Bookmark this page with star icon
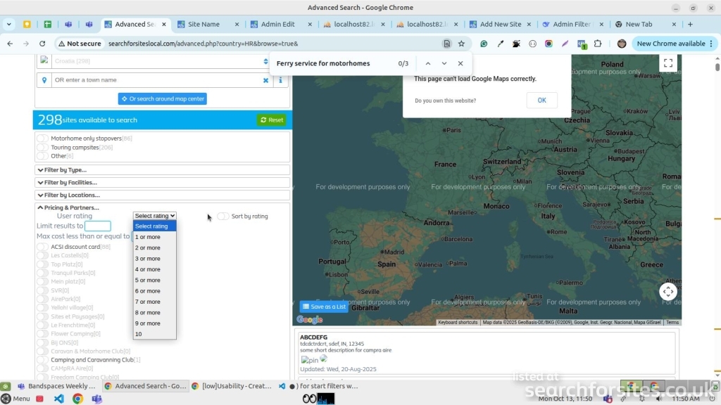721x405 pixels. click(x=461, y=44)
